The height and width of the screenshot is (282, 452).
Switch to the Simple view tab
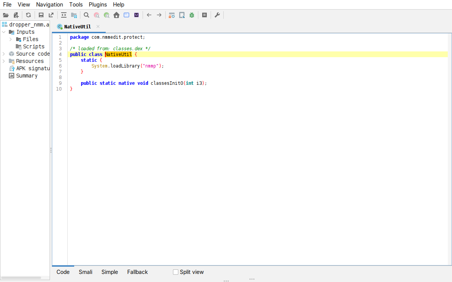click(x=110, y=272)
